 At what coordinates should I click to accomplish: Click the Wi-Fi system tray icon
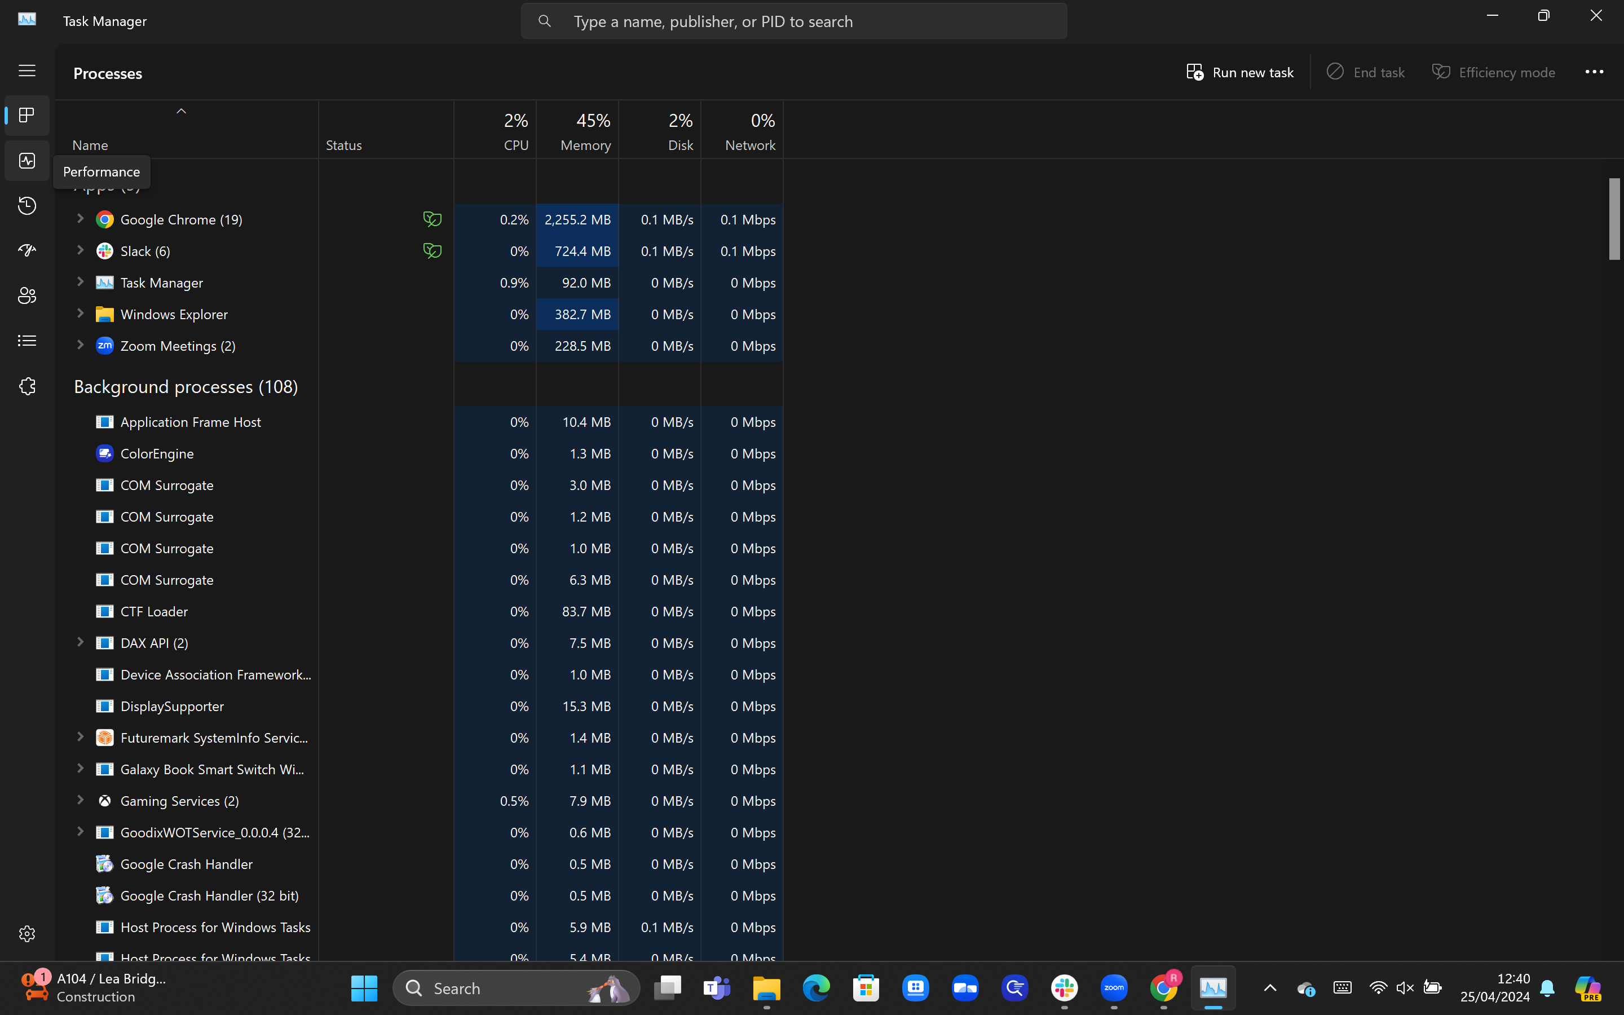[x=1378, y=988]
